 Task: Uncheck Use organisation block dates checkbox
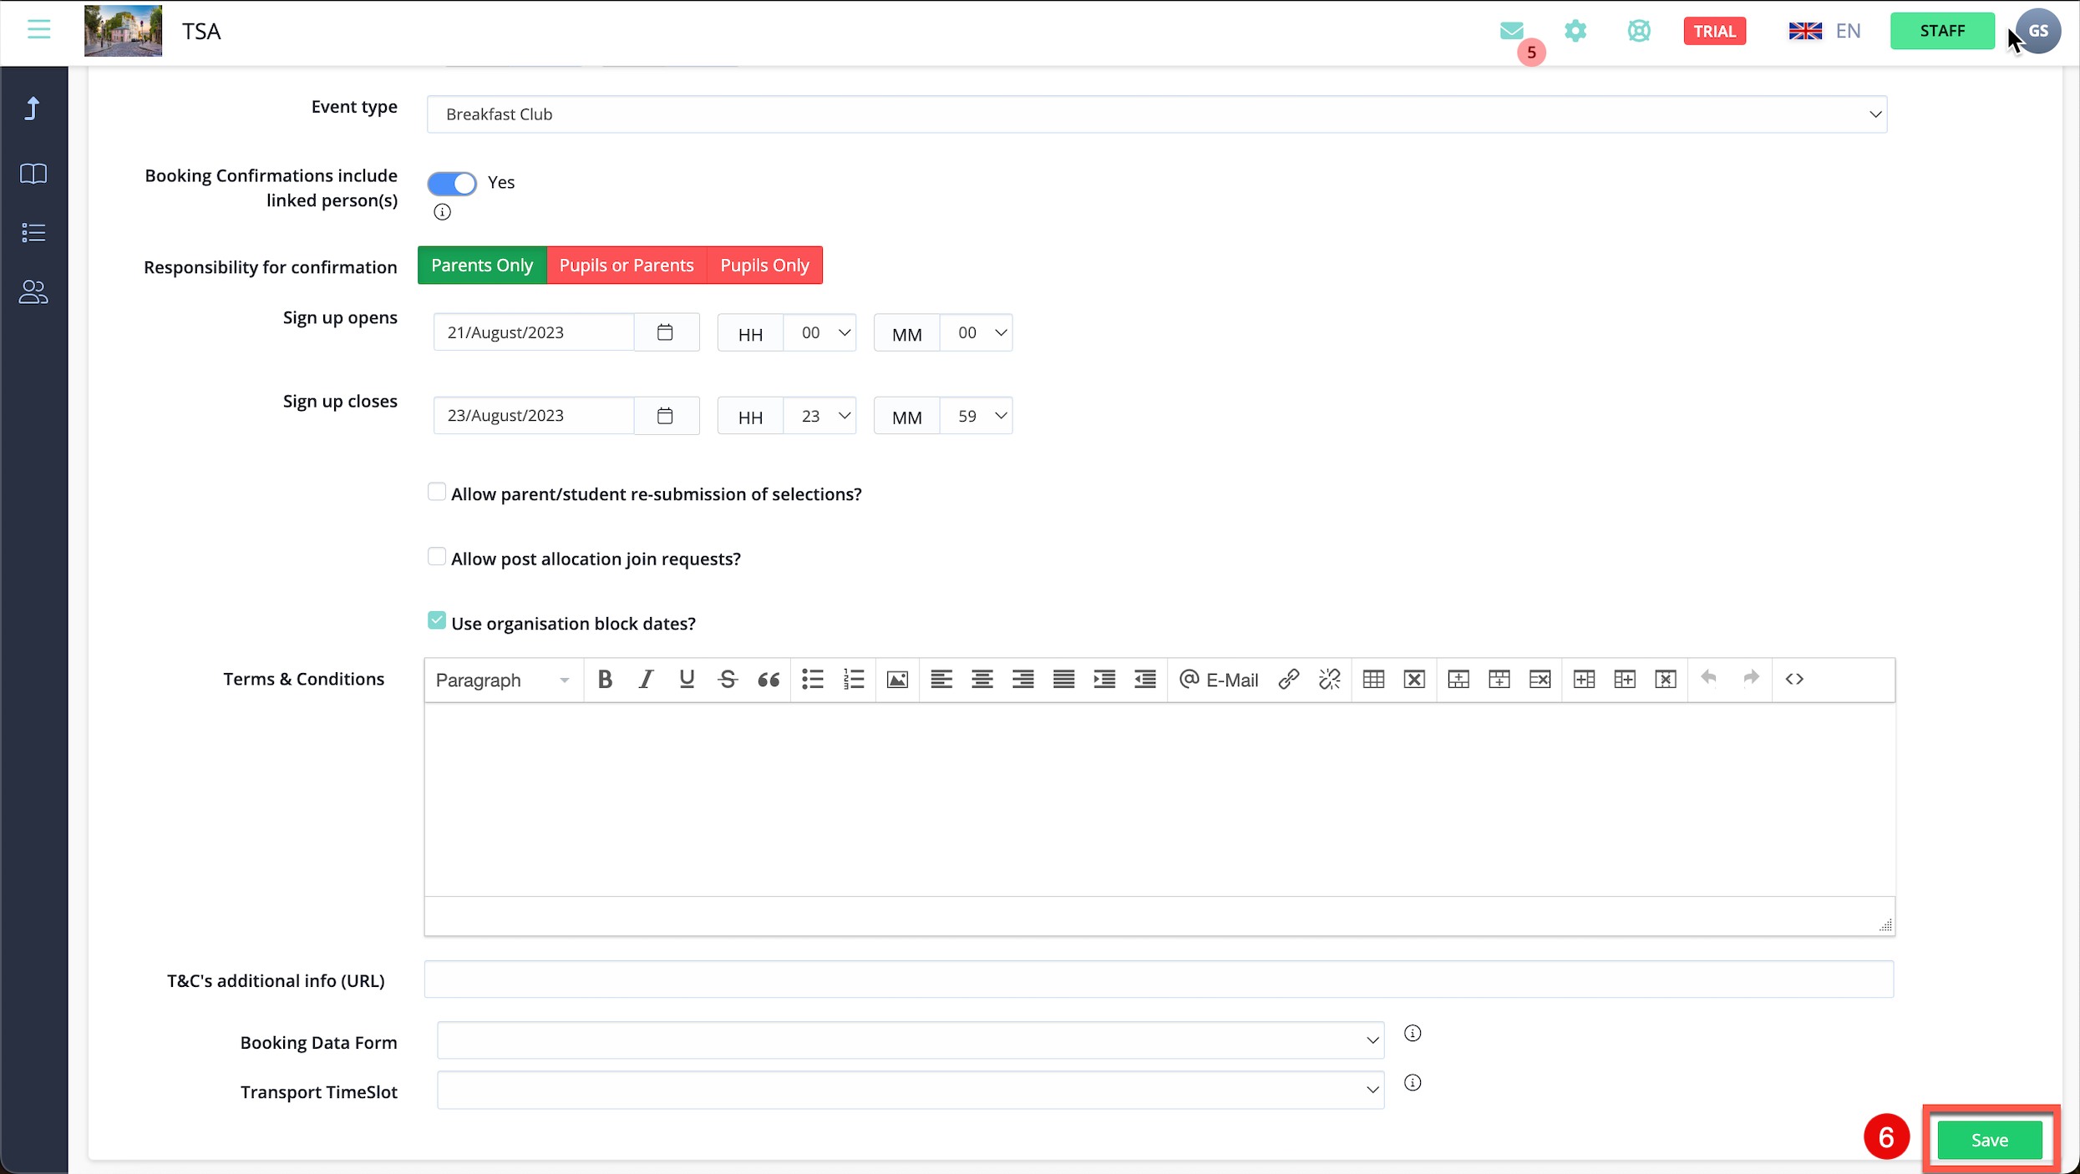click(436, 621)
